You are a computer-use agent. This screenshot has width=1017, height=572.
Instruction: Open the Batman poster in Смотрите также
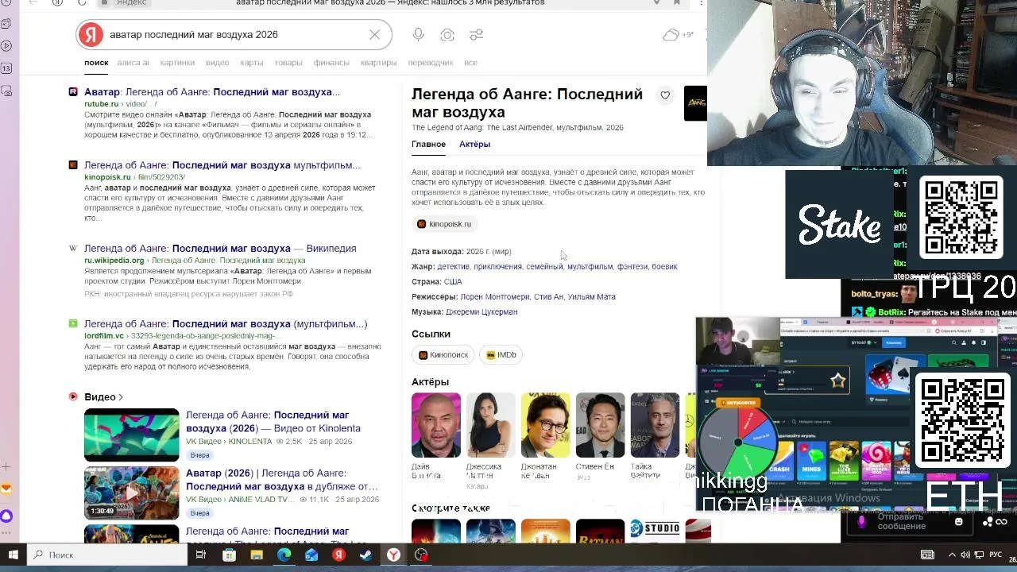coord(600,531)
